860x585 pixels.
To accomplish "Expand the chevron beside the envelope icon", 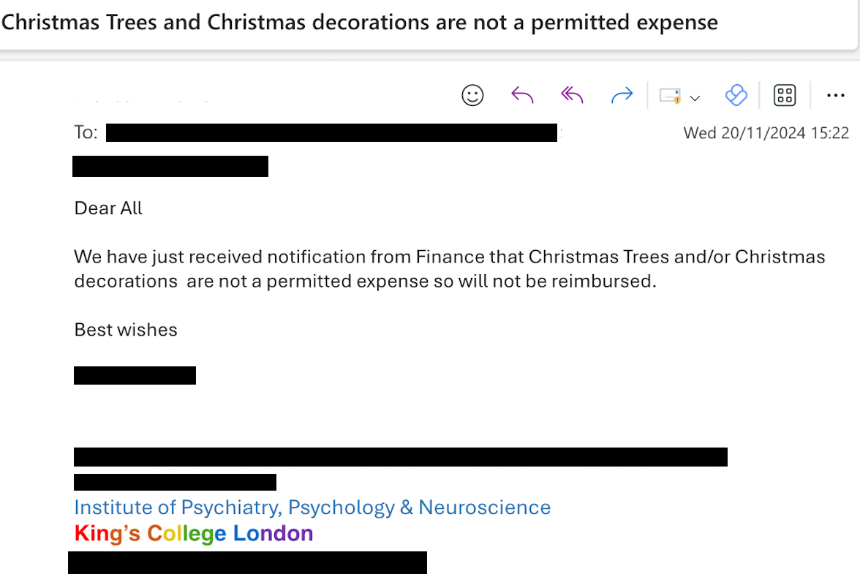I will click(695, 97).
